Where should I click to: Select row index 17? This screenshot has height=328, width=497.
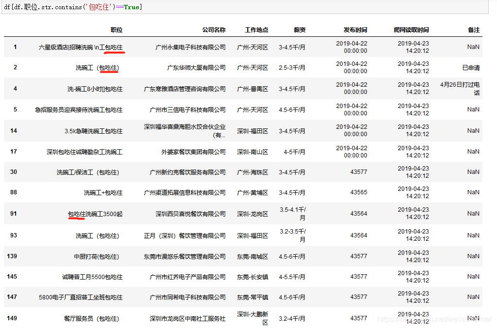coord(14,152)
